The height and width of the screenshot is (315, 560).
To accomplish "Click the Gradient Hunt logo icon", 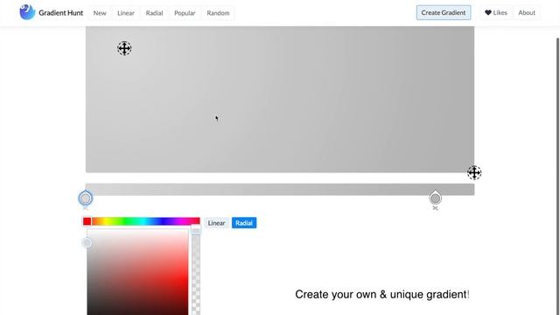I will [27, 12].
